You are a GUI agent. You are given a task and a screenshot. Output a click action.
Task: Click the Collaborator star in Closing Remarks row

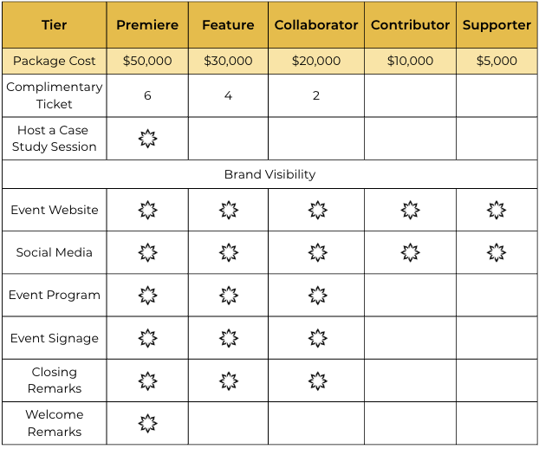318,381
